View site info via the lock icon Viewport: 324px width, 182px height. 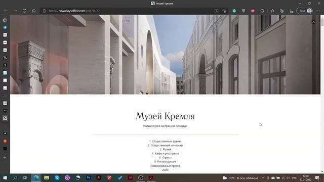pyautogui.click(x=44, y=11)
